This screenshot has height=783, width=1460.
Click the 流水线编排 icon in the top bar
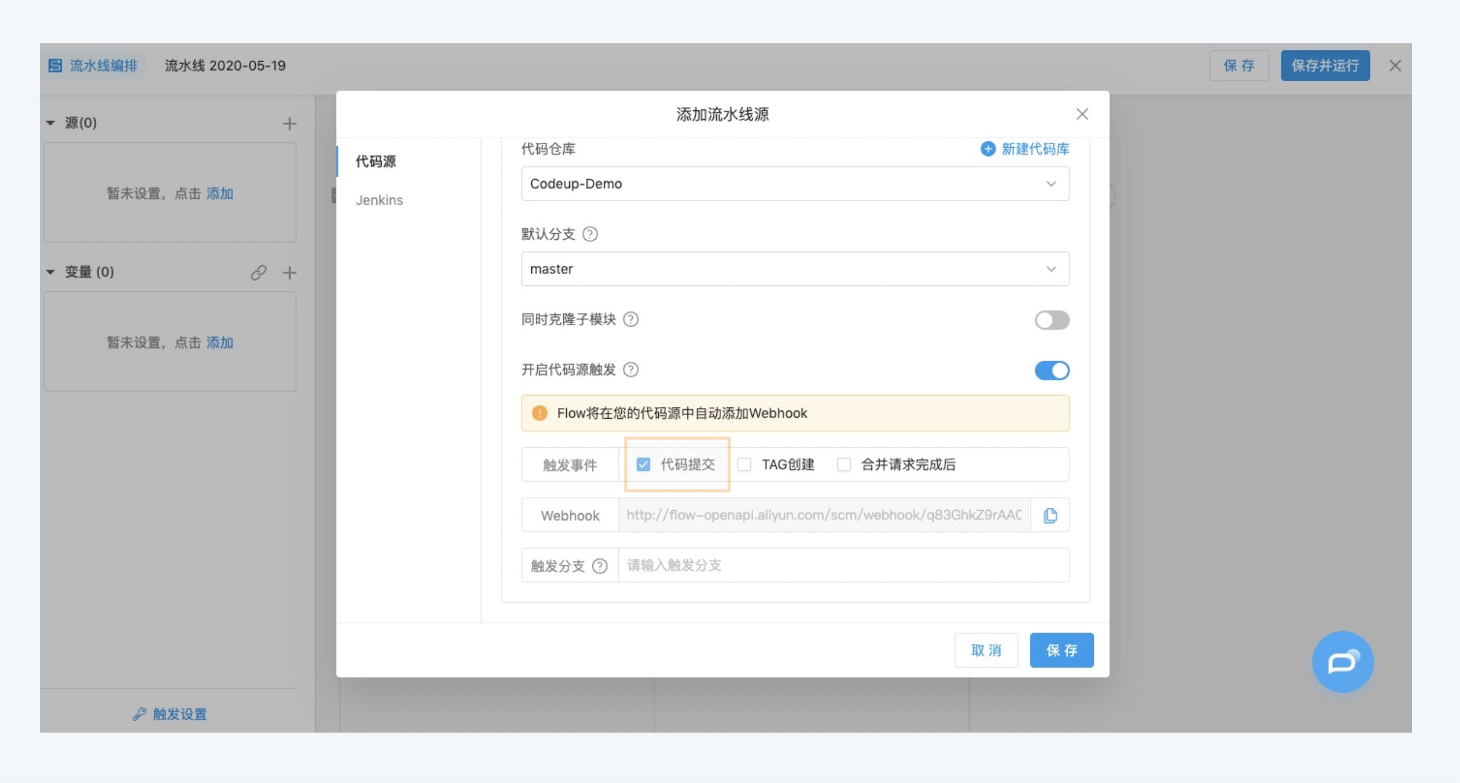click(55, 65)
